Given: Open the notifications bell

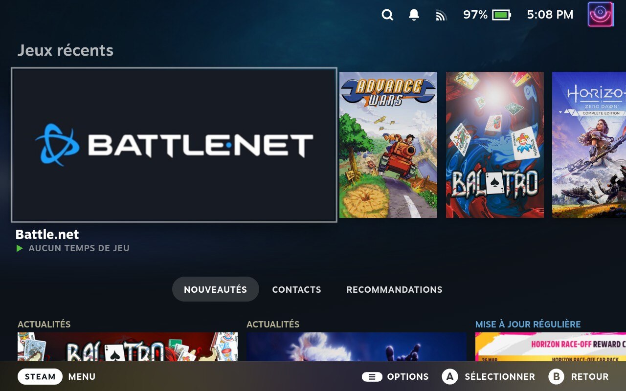Looking at the screenshot, I should point(414,15).
